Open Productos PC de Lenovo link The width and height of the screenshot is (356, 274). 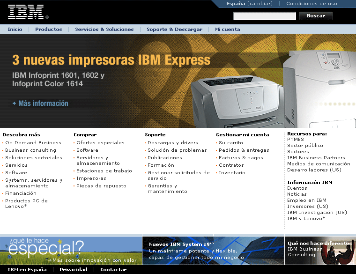[x=26, y=203]
